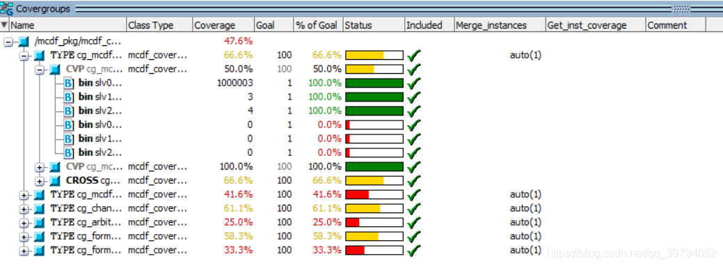Click the icon of the TYPE row at 66.6%
723x266 pixels.
(40, 56)
